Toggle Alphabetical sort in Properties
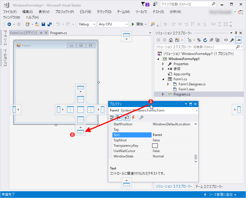Viewport: 246px width, 198px height. click(x=119, y=117)
